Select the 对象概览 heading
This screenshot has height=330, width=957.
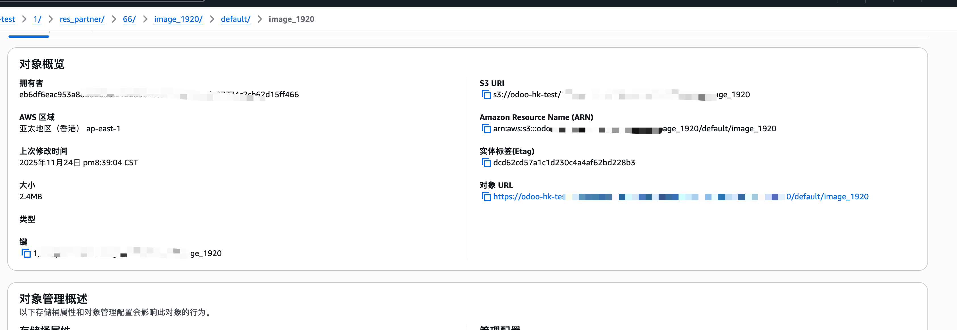[x=42, y=64]
